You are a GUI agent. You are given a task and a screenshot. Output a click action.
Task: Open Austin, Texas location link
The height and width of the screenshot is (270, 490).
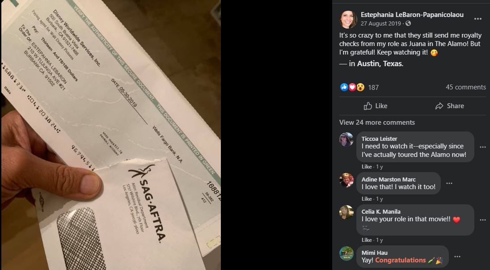tap(380, 64)
